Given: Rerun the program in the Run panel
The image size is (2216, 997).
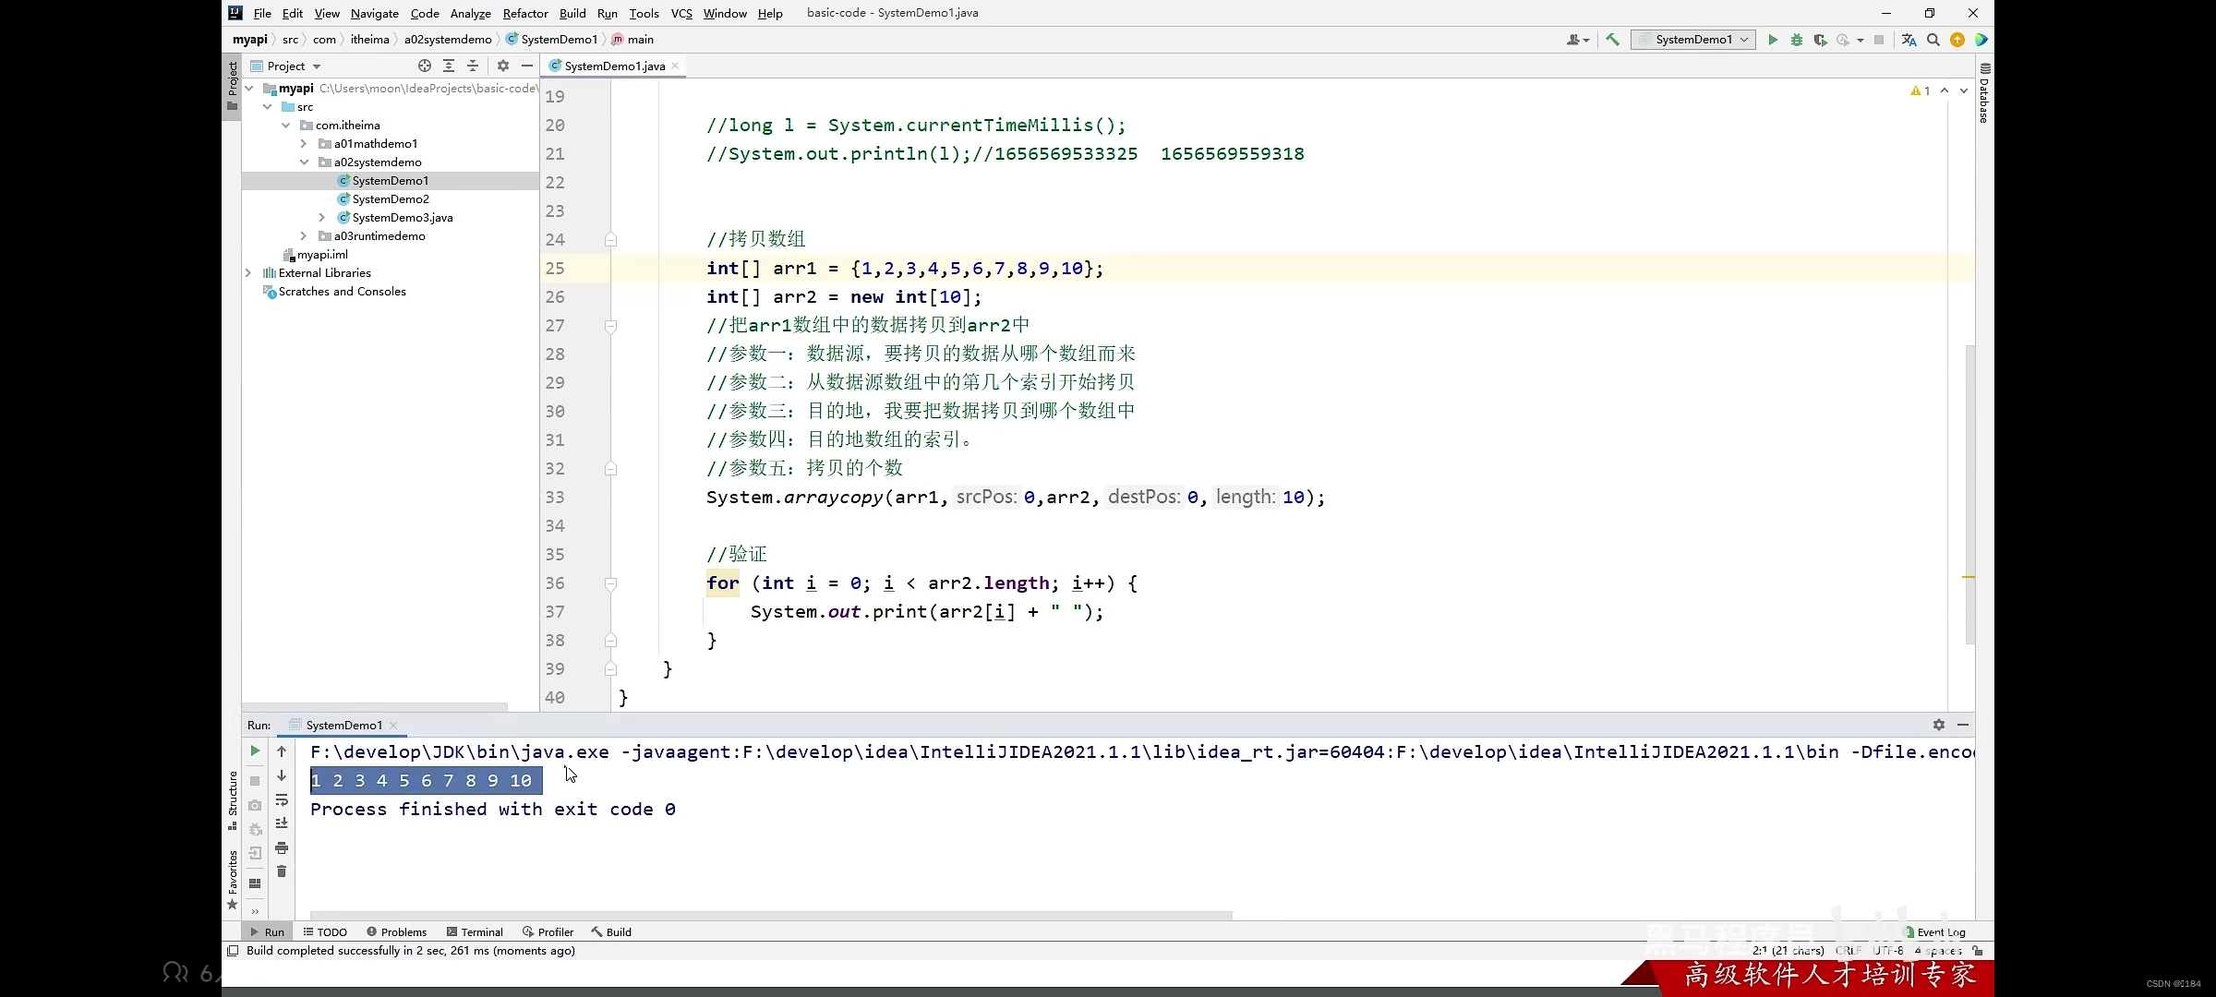Looking at the screenshot, I should point(255,752).
